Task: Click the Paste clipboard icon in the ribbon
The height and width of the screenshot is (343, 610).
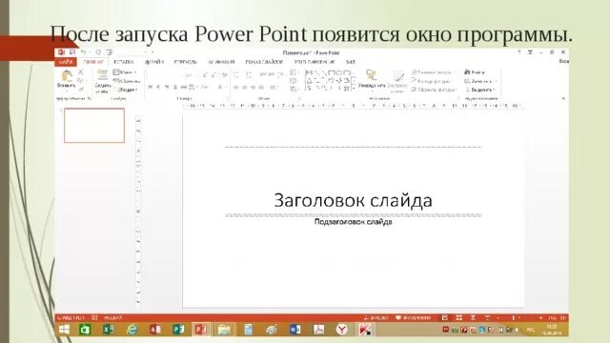Action: (67, 75)
